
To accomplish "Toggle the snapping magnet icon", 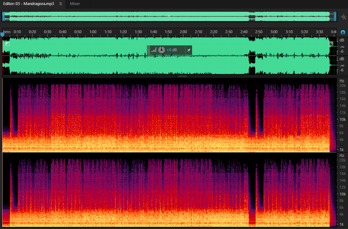I will point(343,32).
